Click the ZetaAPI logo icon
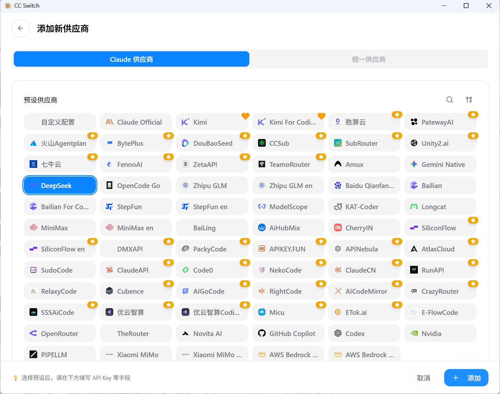The width and height of the screenshot is (500, 394). tap(185, 164)
